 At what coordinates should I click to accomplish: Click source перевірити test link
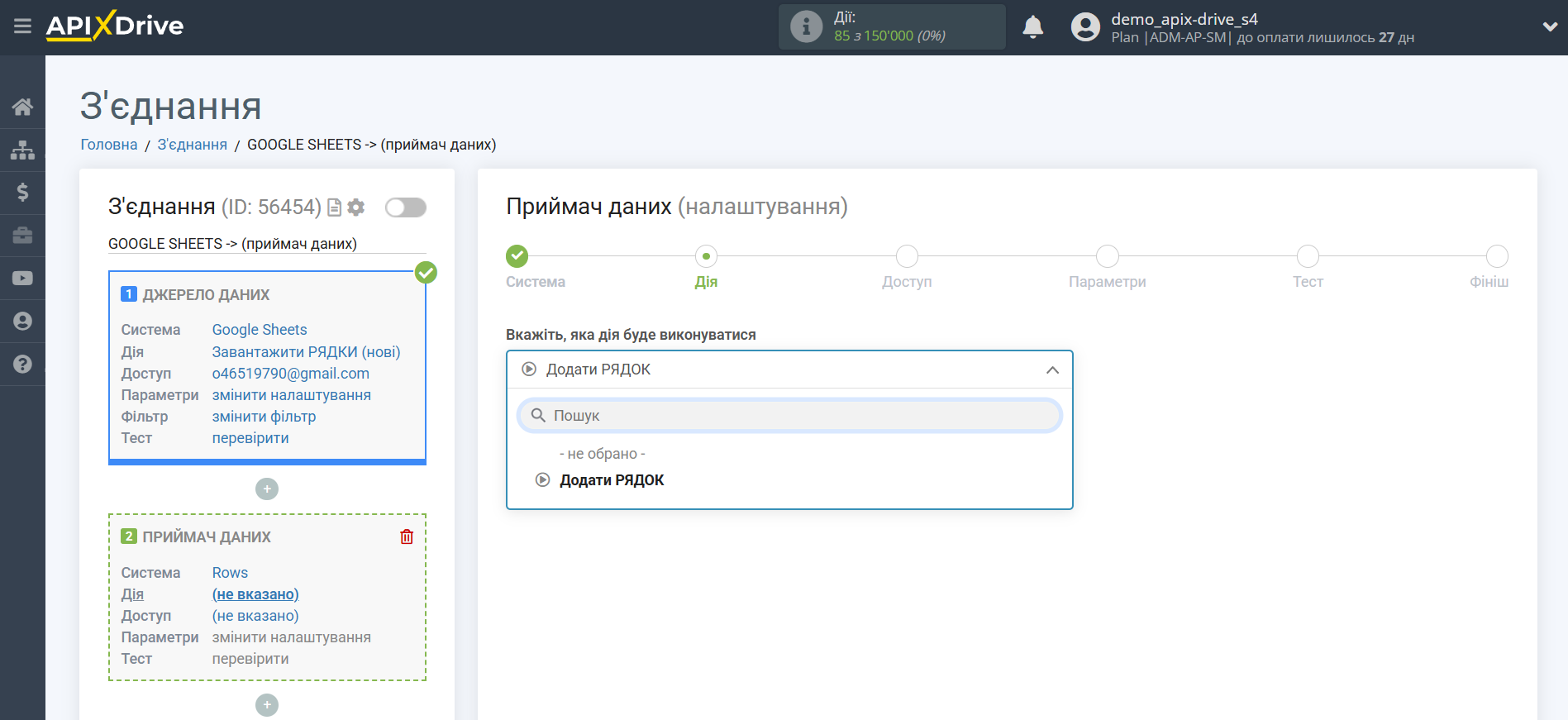(250, 438)
